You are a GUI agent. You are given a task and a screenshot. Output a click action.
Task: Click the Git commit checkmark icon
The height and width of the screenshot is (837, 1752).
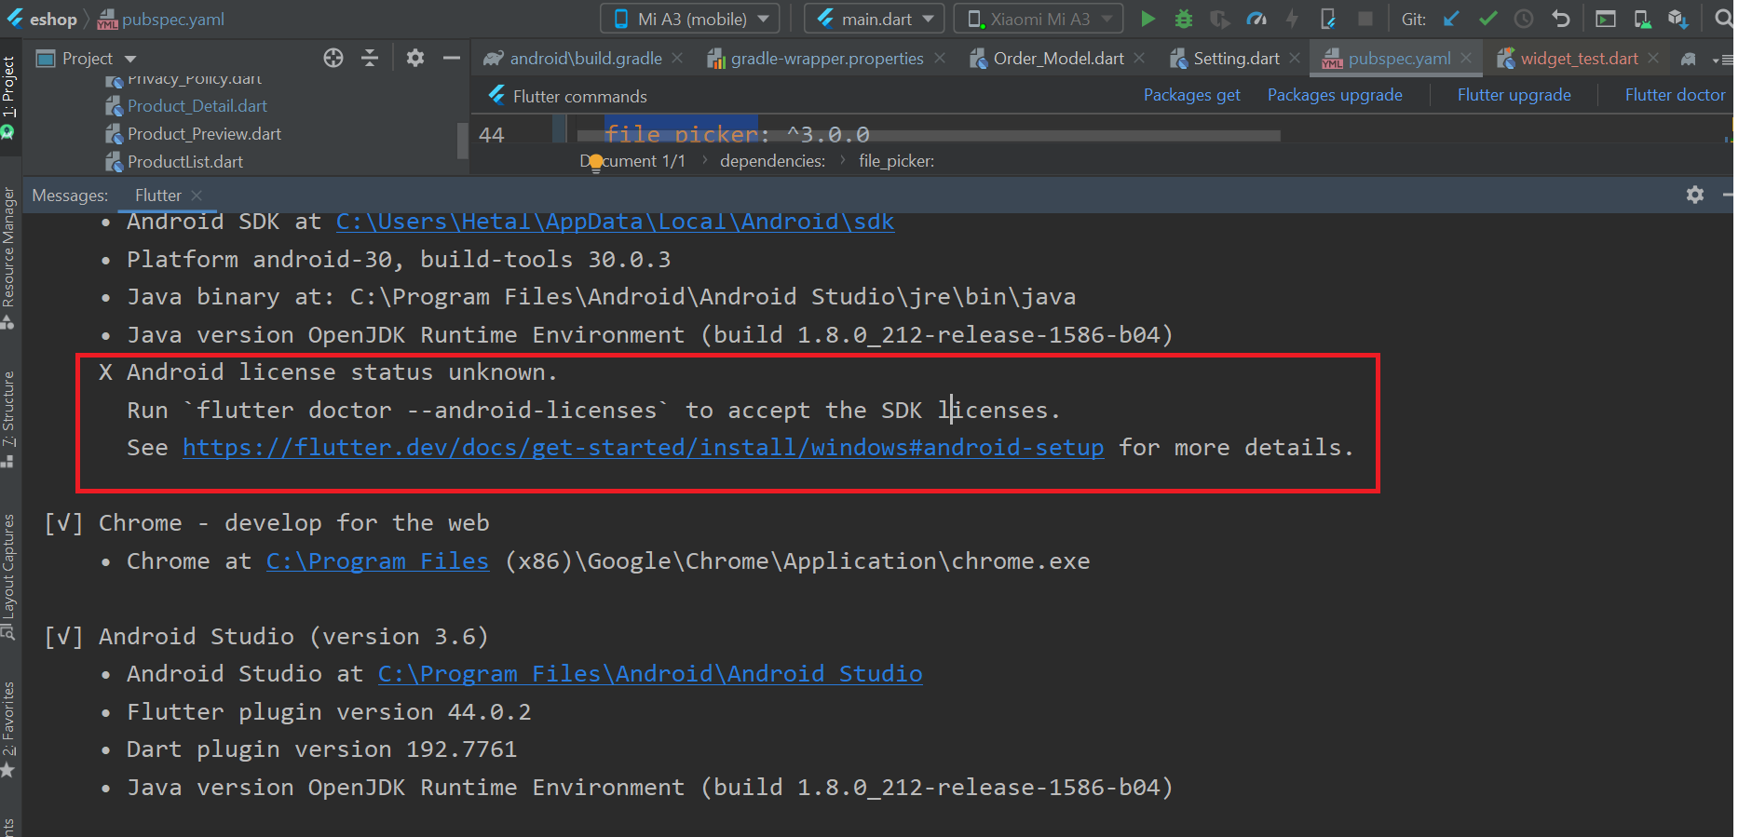coord(1487,19)
